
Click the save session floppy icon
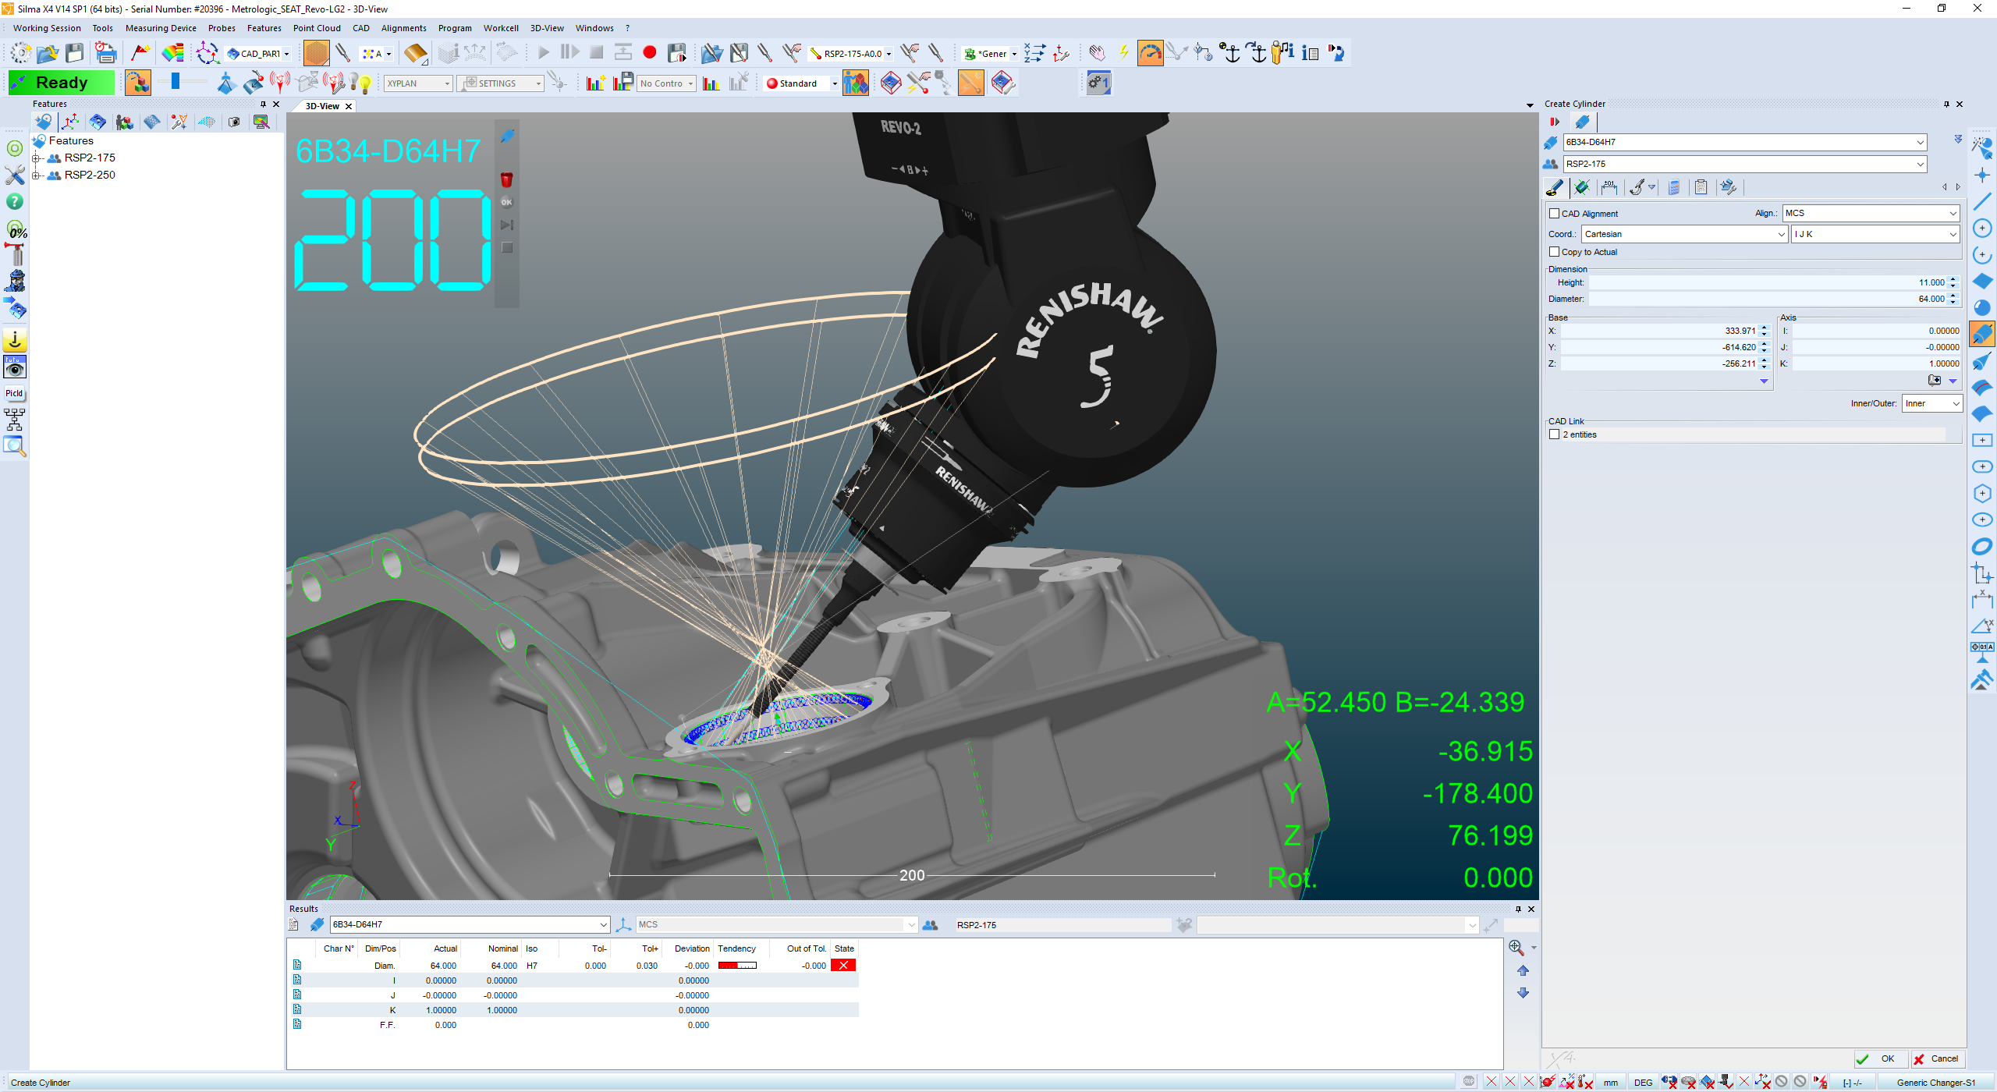tap(75, 53)
